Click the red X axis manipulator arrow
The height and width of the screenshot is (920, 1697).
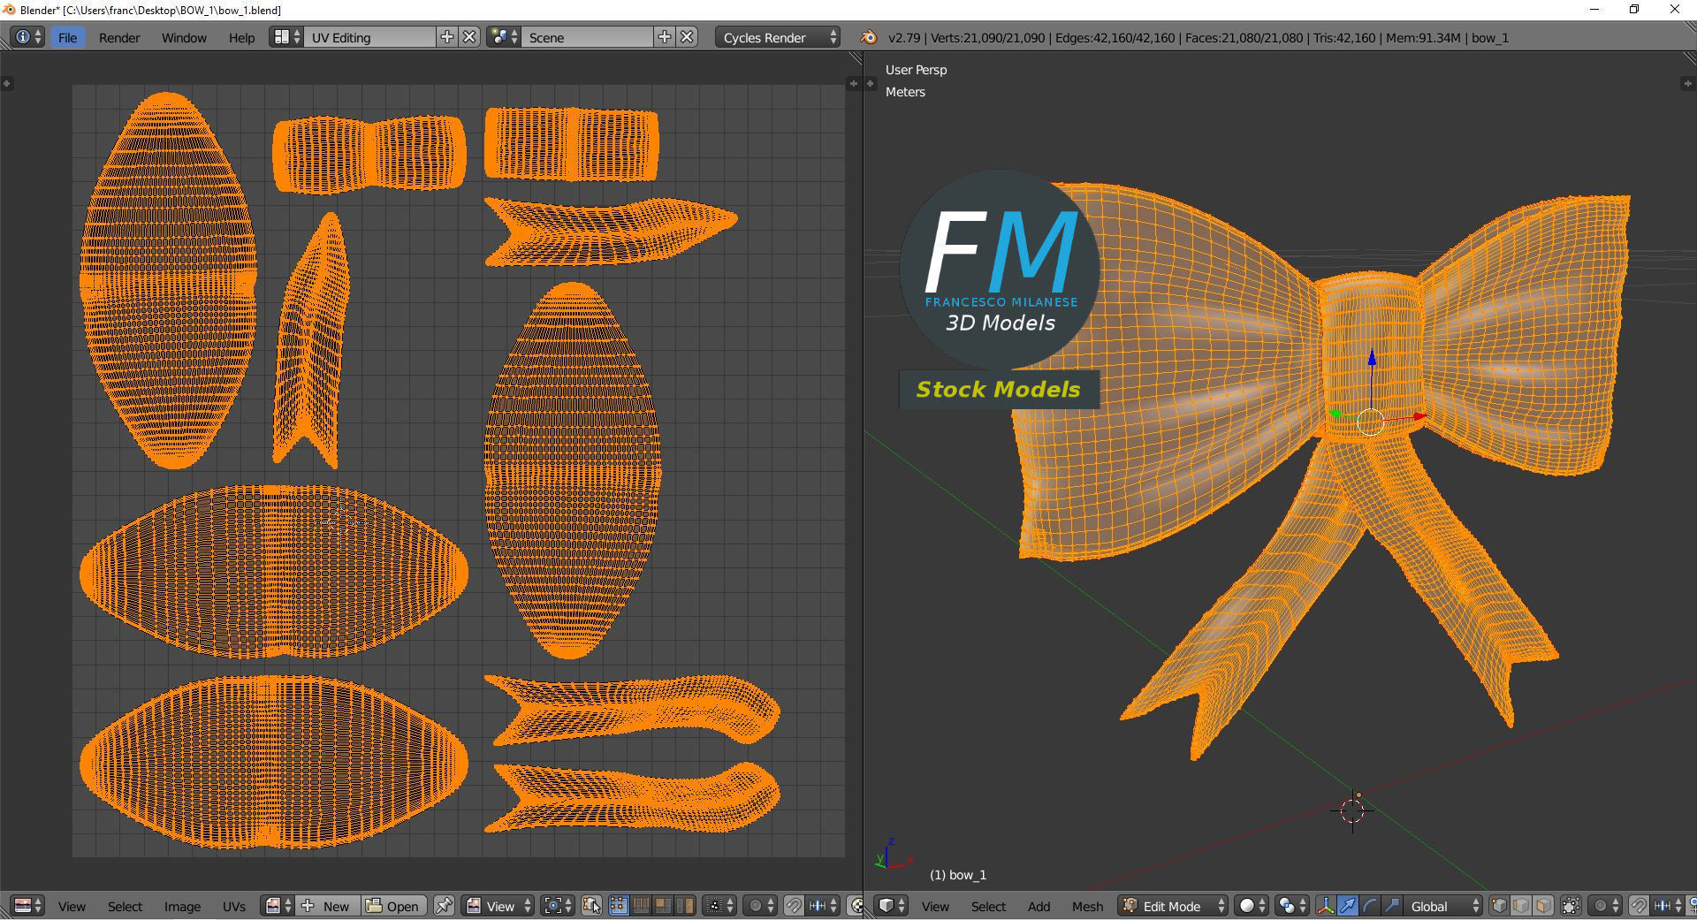[x=1419, y=416]
